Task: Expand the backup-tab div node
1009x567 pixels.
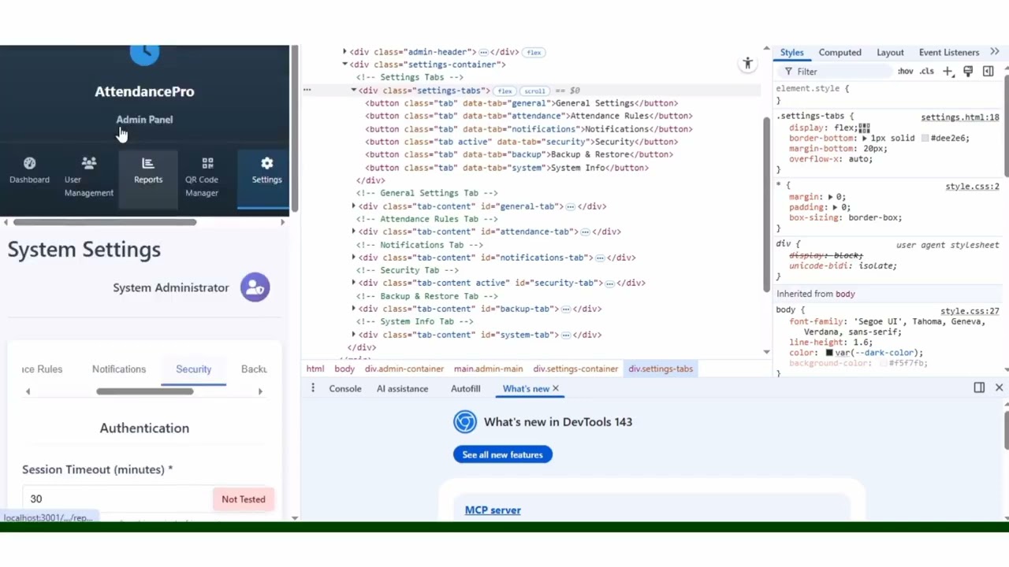Action: coord(354,309)
